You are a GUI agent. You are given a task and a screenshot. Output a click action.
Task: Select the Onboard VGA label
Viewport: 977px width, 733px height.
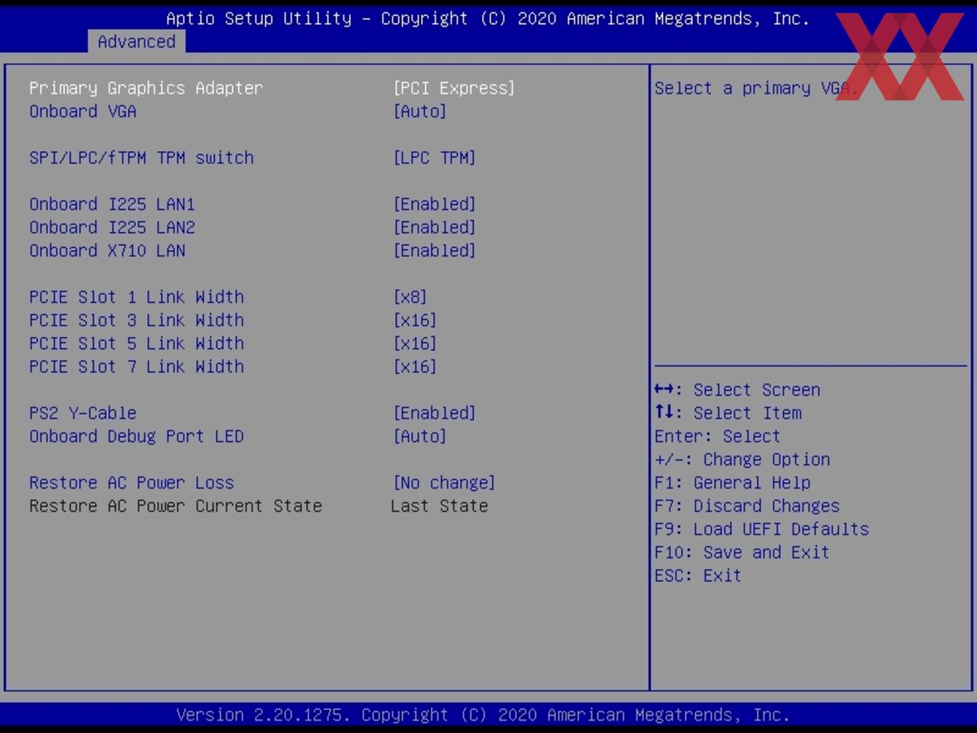point(83,111)
